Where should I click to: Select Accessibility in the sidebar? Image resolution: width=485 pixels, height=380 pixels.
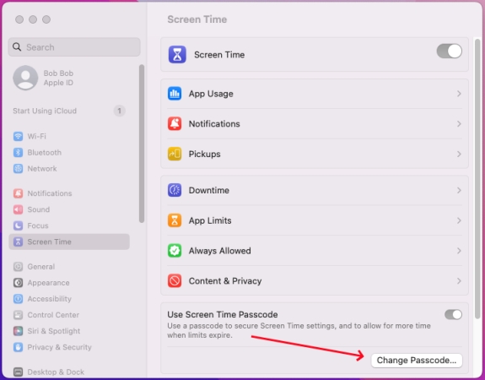[69, 299]
